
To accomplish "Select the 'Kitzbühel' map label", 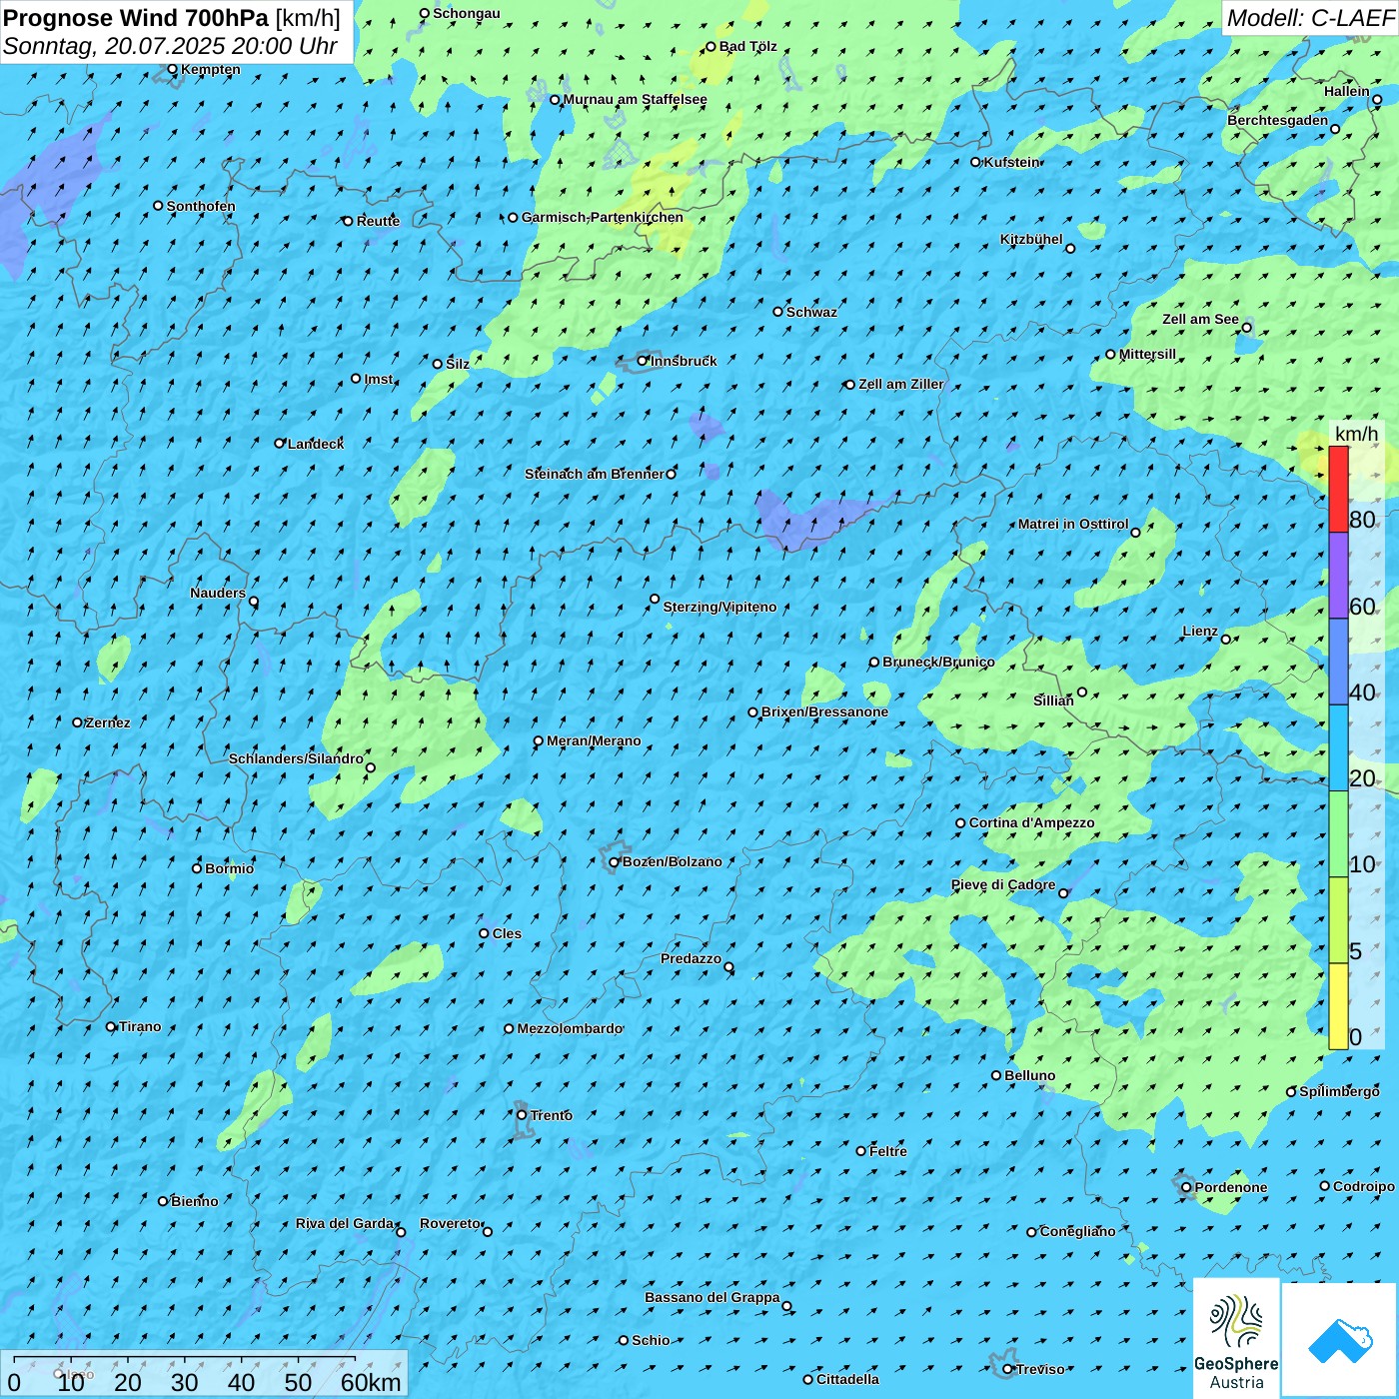I will pos(1031,239).
